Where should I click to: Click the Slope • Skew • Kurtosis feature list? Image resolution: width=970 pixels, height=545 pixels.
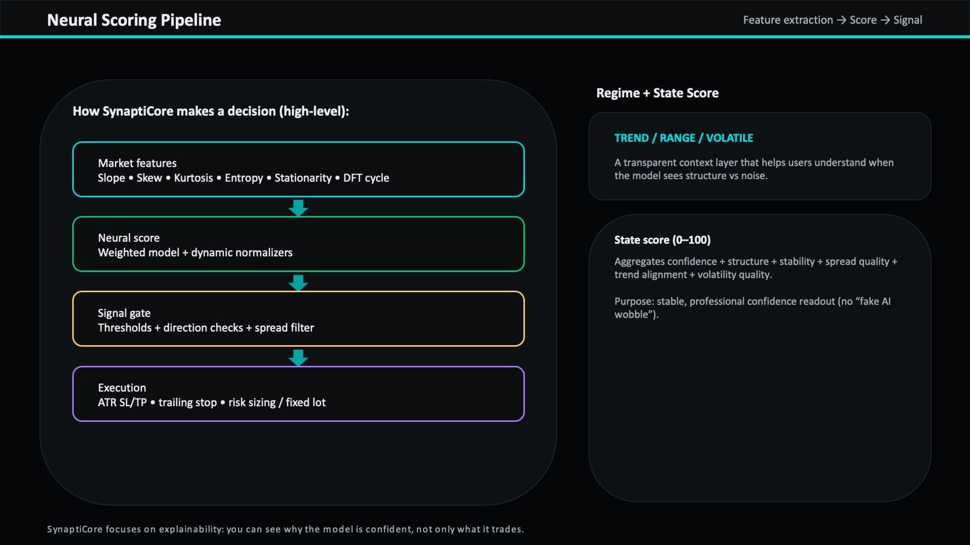[x=243, y=178]
